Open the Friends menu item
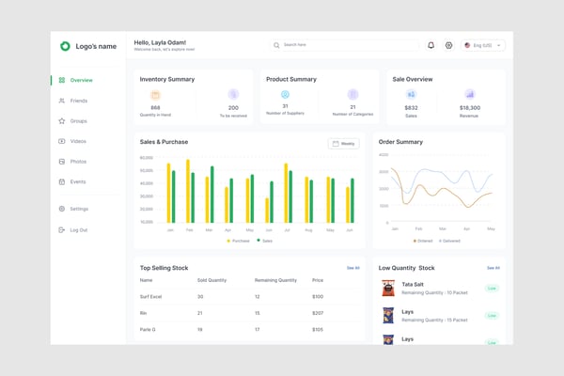 coord(79,101)
